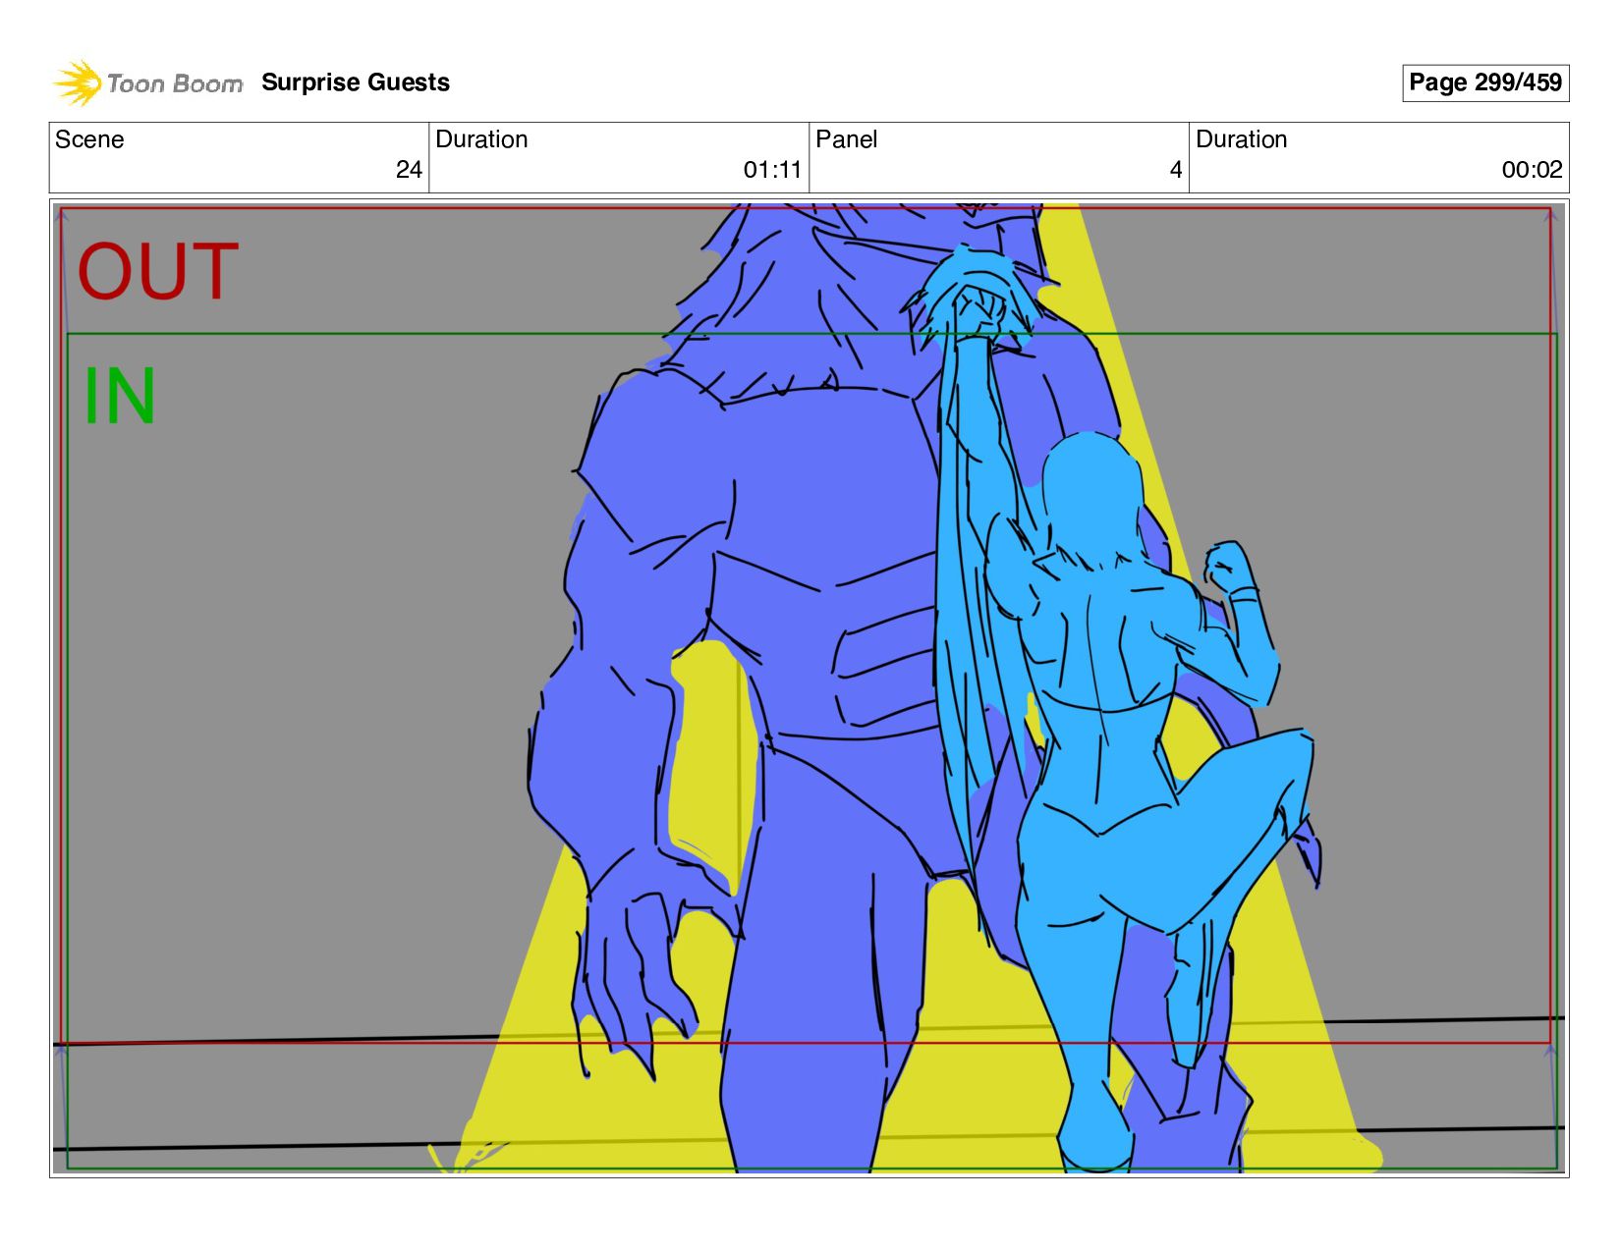Click the red 'OUT' camera frame label
The image size is (1621, 1252).
pyautogui.click(x=157, y=271)
